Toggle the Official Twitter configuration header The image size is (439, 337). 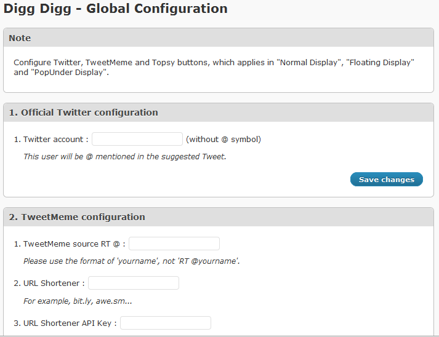(219, 113)
